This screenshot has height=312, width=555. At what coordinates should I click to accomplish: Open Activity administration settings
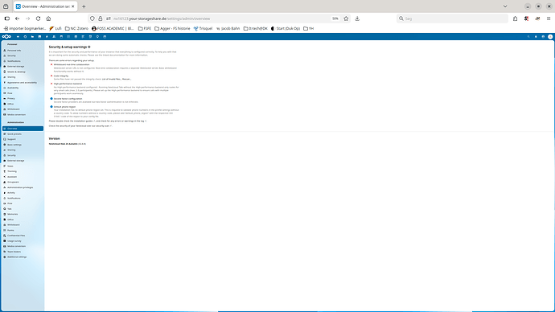pyautogui.click(x=23, y=193)
